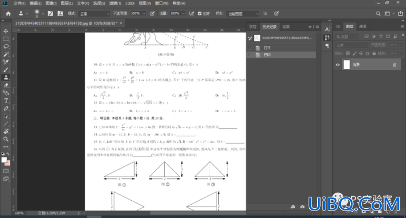406x218 pixels.
Task: Create new snapshot with camera icon
Action: click(302, 206)
